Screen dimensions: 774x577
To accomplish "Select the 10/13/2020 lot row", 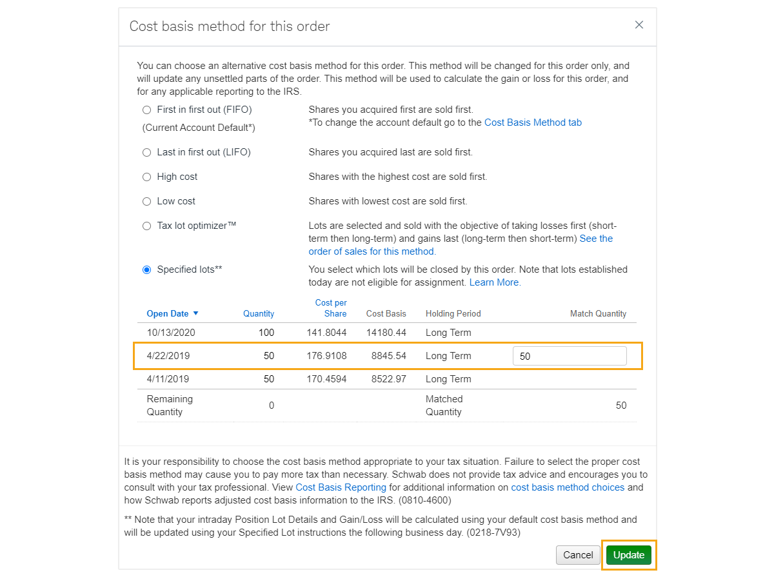I will pyautogui.click(x=171, y=333).
